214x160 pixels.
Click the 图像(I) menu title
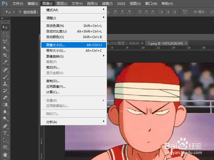point(47,3)
